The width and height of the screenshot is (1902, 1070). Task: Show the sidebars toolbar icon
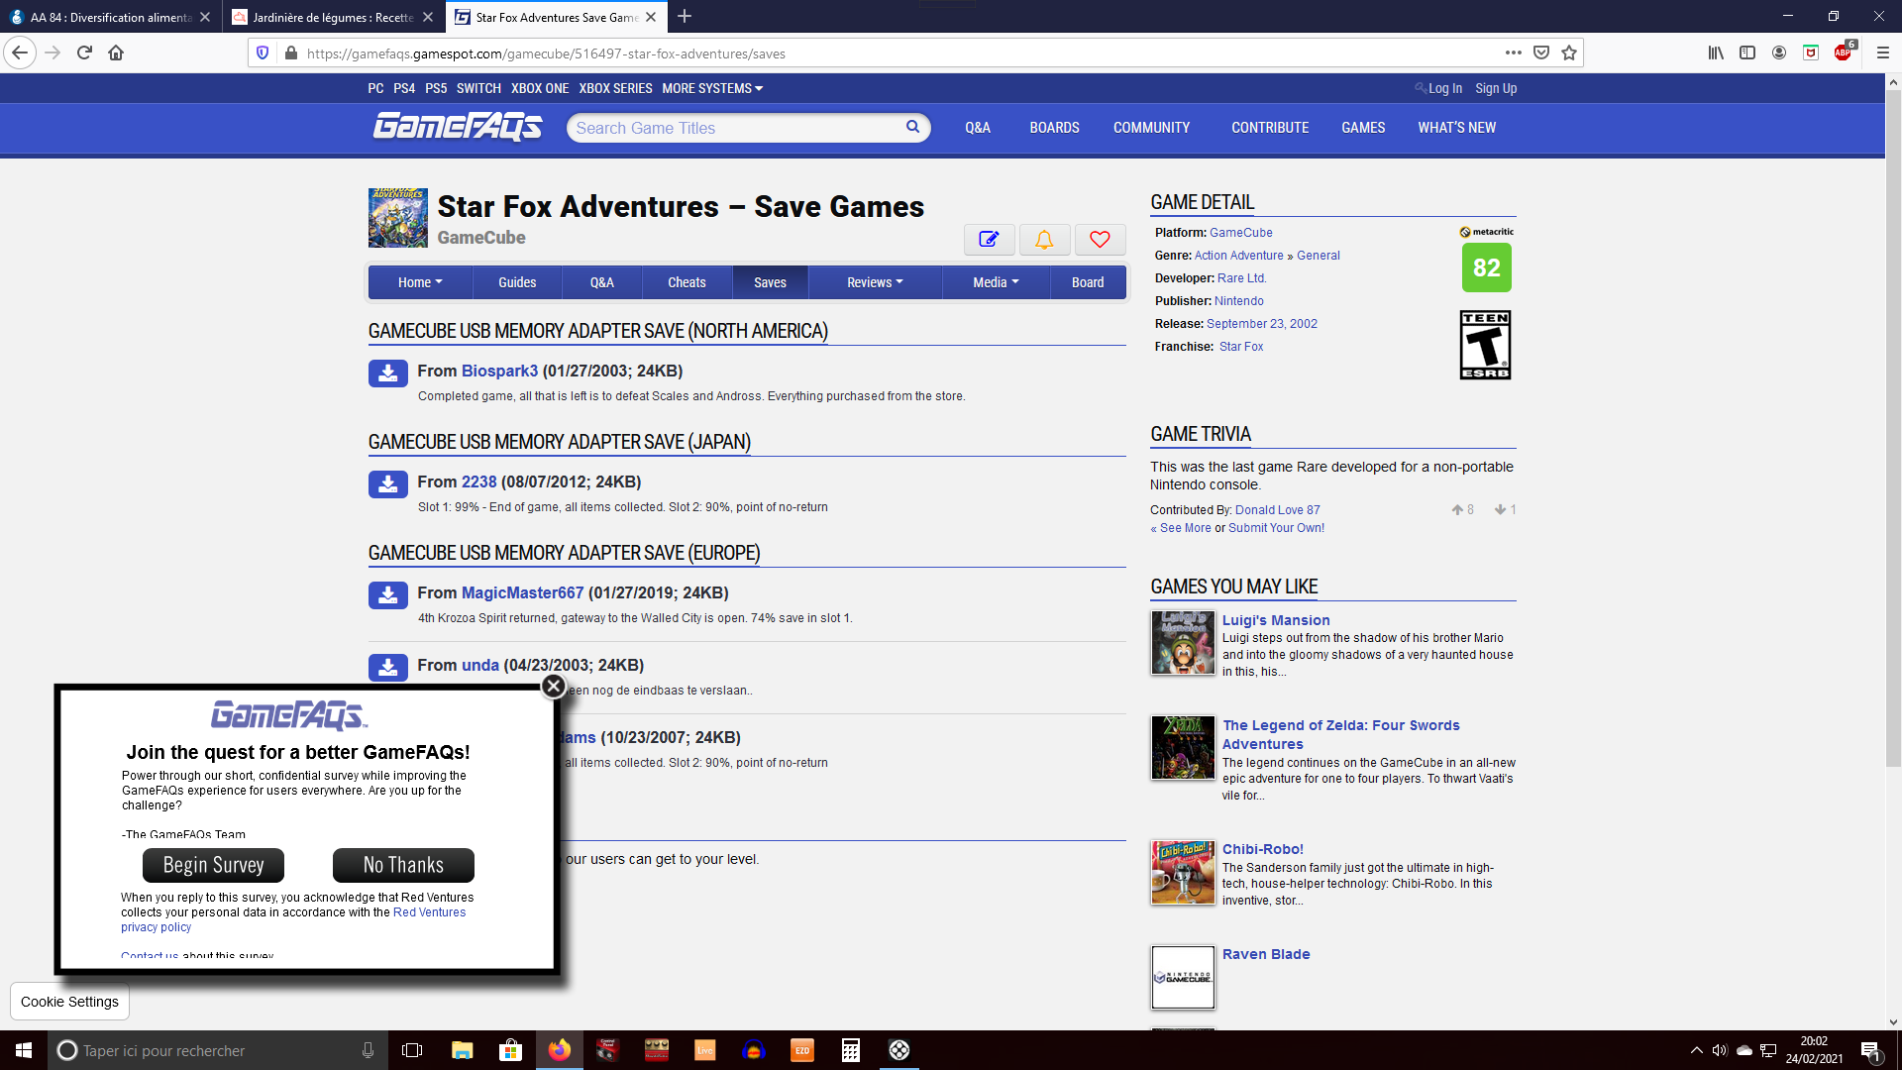point(1747,53)
